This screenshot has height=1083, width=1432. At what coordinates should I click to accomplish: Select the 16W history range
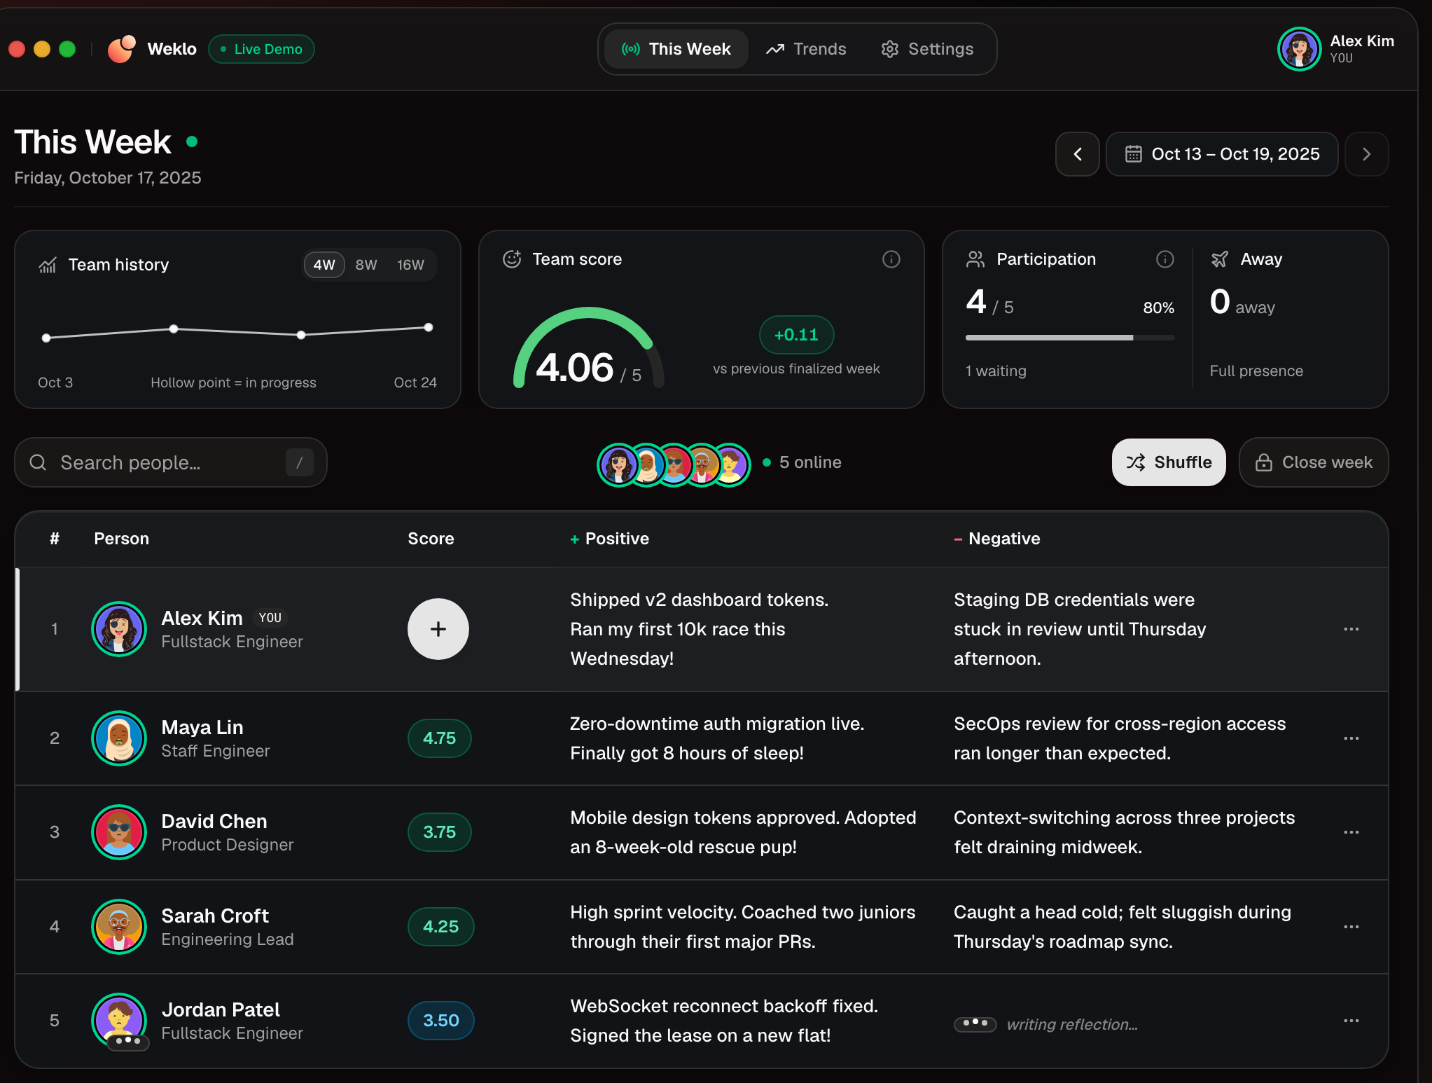pyautogui.click(x=410, y=265)
